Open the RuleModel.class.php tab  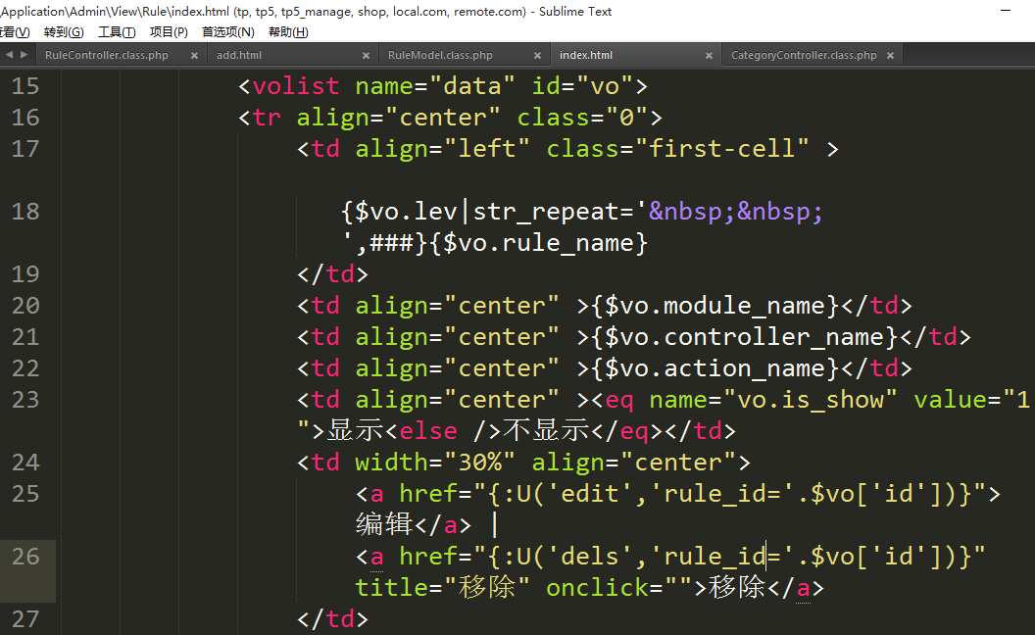click(440, 56)
